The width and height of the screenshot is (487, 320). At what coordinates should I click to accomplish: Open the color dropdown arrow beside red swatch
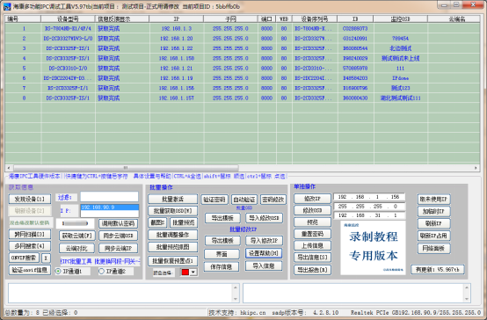[x=193, y=273]
